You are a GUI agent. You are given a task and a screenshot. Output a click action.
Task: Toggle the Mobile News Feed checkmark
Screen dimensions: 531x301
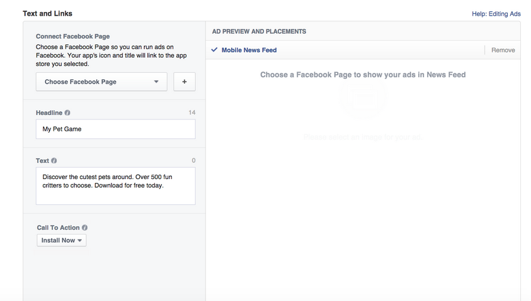click(x=215, y=50)
